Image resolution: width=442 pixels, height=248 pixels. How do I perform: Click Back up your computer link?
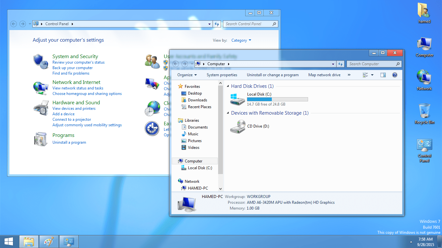pos(72,68)
